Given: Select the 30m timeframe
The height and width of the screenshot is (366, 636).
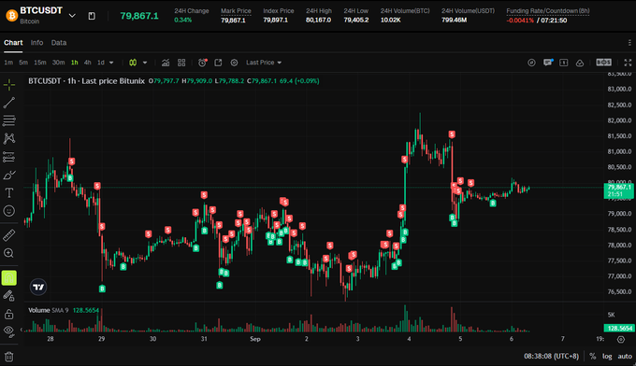Looking at the screenshot, I should coord(58,63).
